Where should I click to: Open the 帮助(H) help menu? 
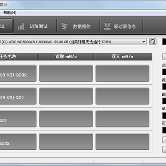10,12
